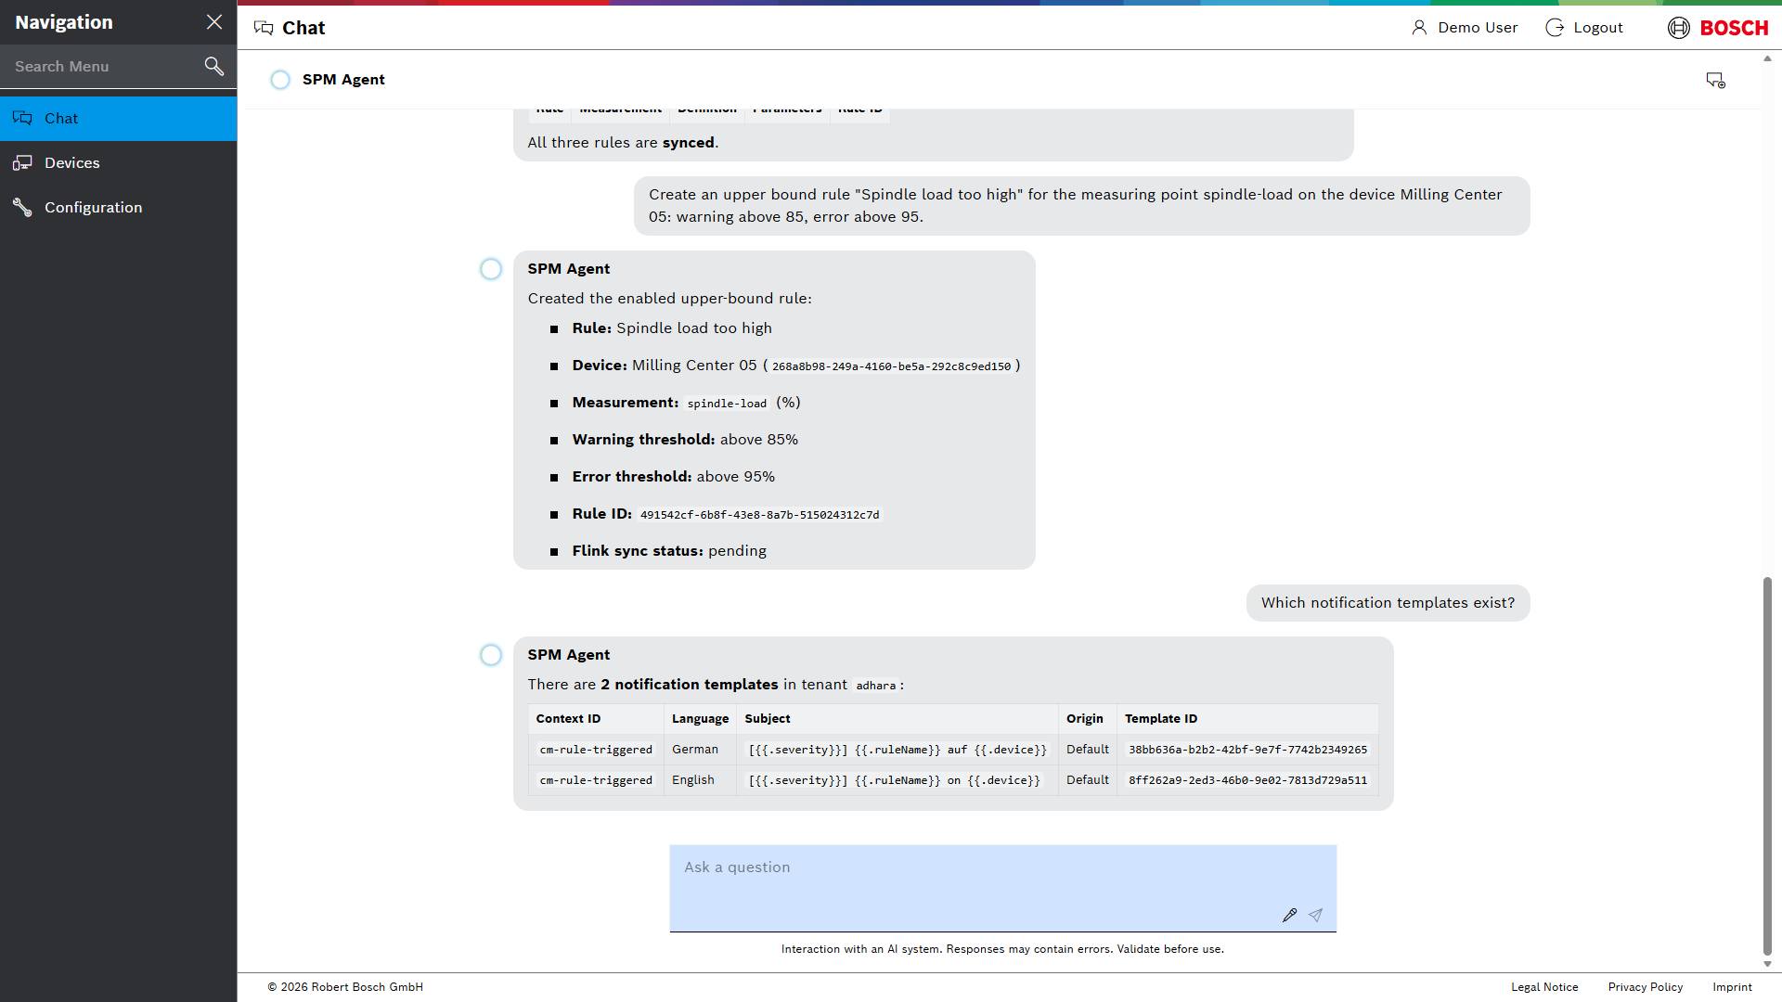Screen dimensions: 1782x1002
Task: Click the Rule ID 491542cf-6b8f-43e8-8a7b-515024312c7d
Action: point(759,515)
